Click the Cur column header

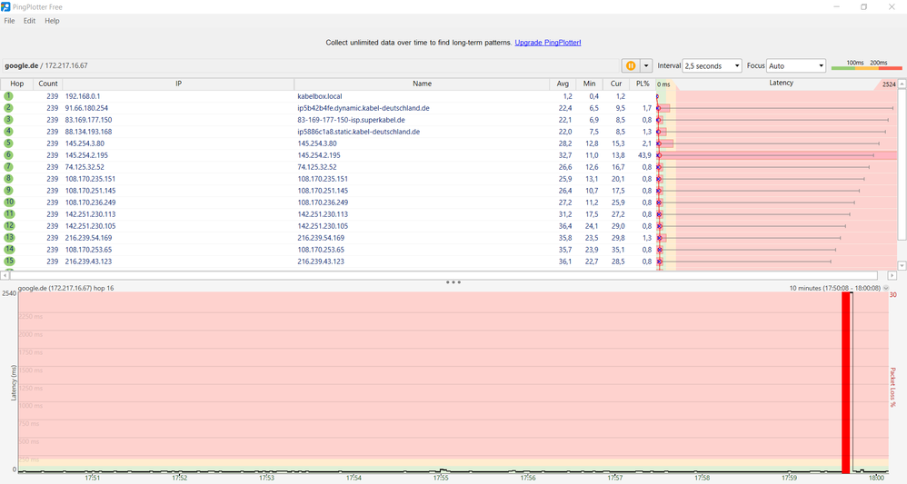click(616, 84)
